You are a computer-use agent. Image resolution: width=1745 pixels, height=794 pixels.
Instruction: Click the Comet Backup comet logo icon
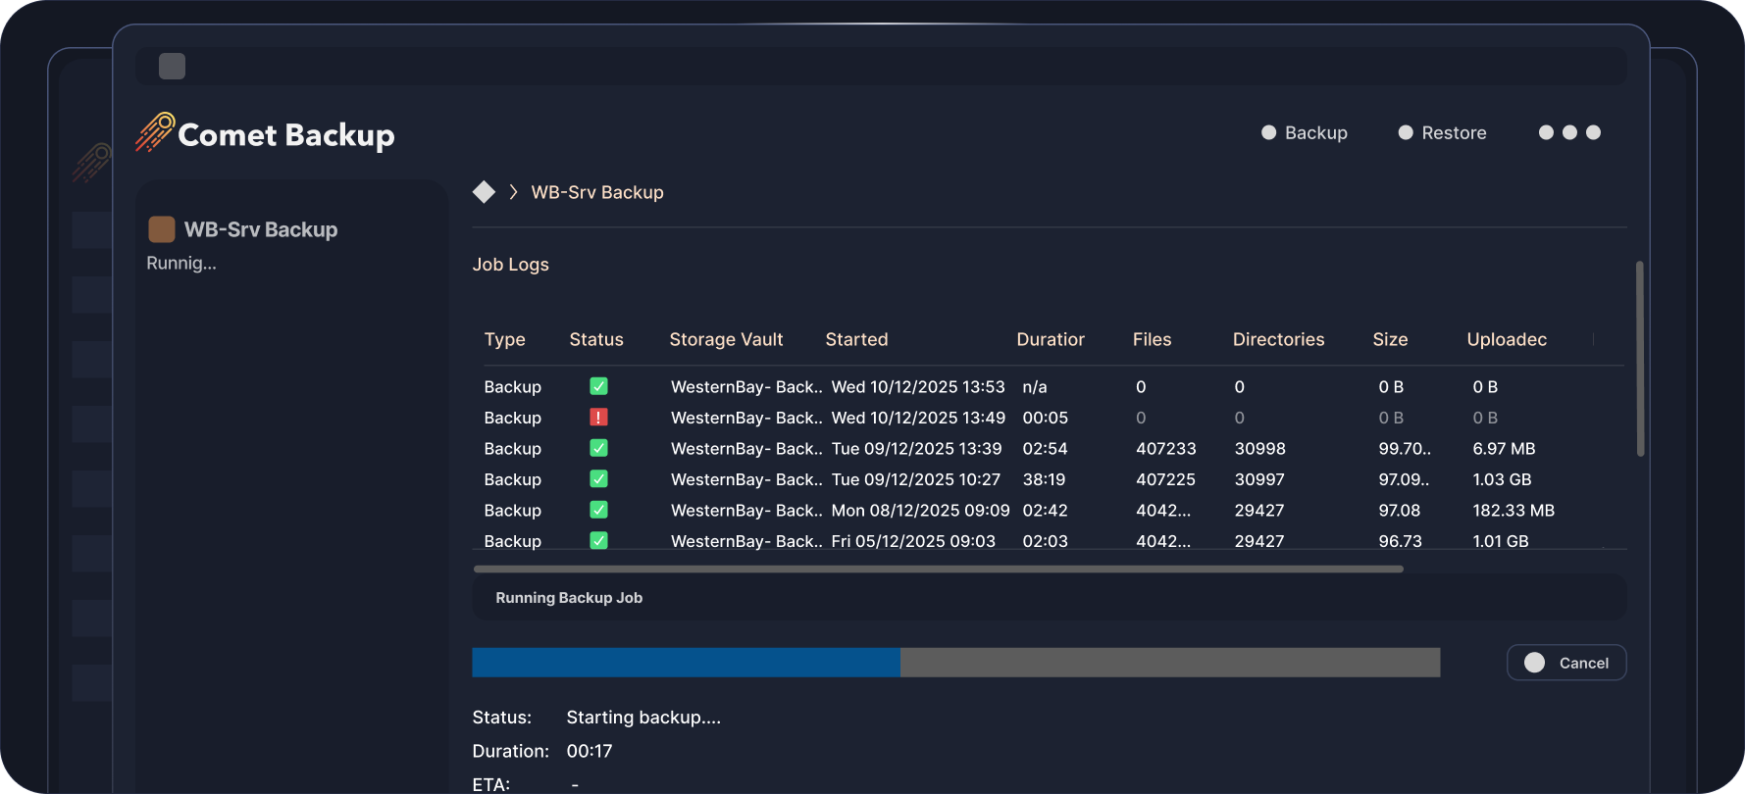155,132
